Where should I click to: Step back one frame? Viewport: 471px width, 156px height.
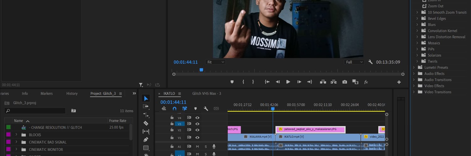point(278,82)
